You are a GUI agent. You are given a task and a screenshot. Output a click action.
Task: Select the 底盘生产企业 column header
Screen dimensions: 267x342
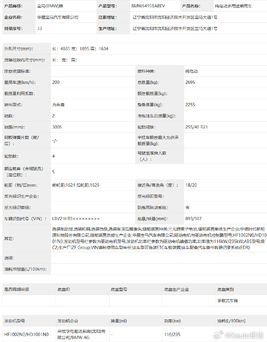[x=176, y=290]
